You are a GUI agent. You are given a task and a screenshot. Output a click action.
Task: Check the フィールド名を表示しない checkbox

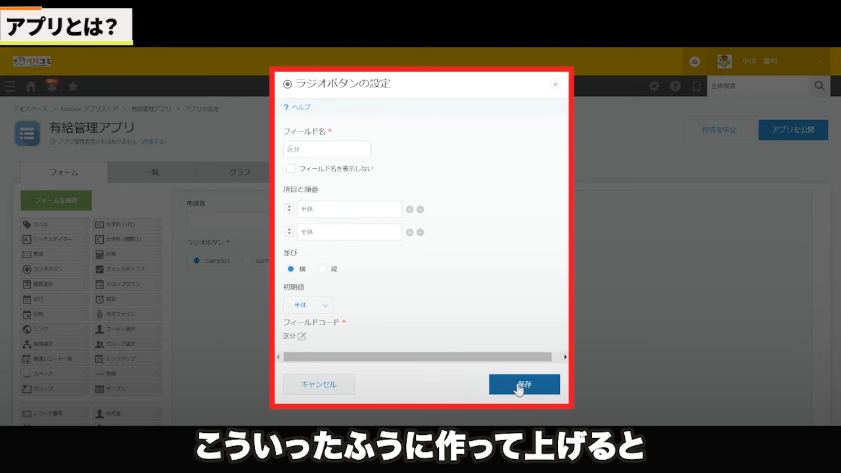click(x=291, y=169)
